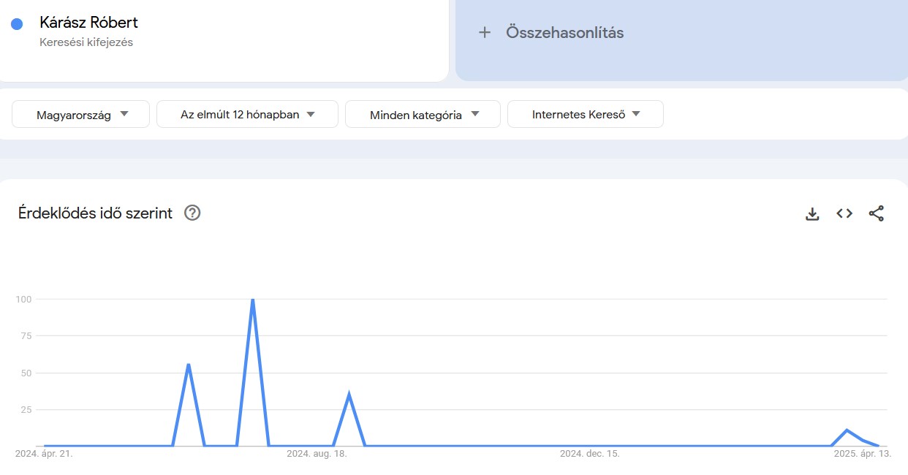Click the Keresési kifejezés label

(x=86, y=42)
